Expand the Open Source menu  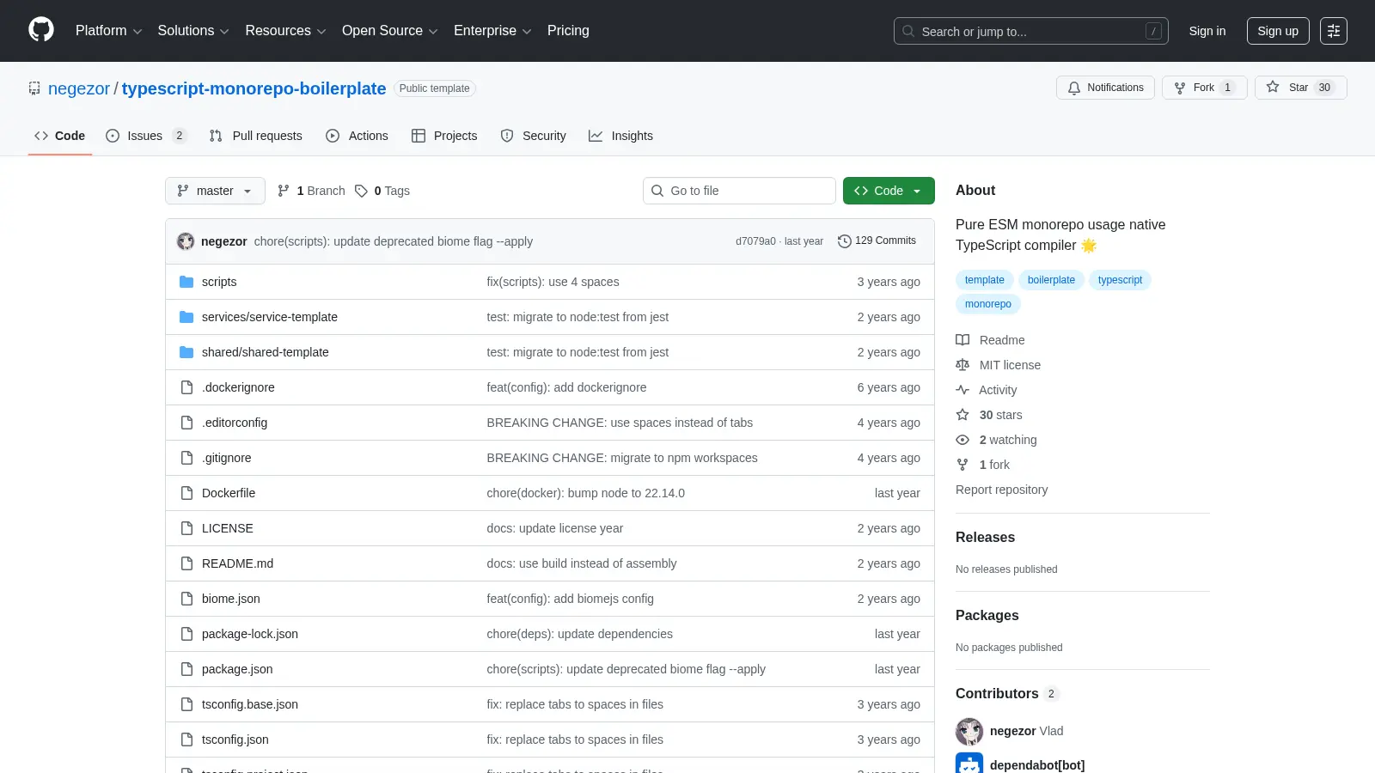tap(389, 31)
